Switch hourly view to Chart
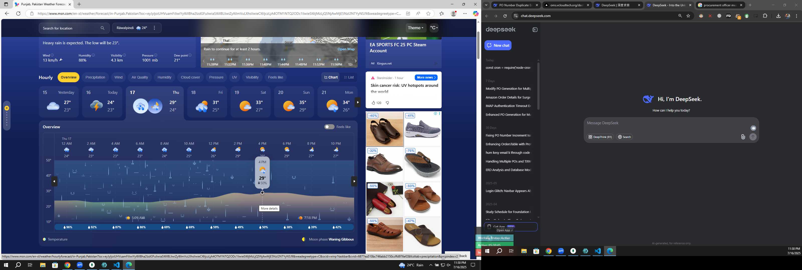The image size is (802, 270). tap(331, 77)
